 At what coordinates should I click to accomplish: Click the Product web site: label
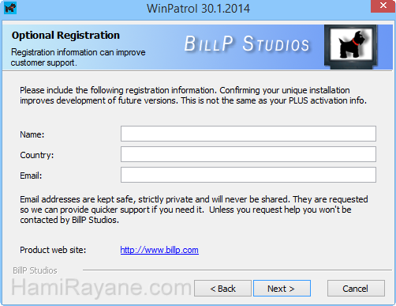point(53,250)
